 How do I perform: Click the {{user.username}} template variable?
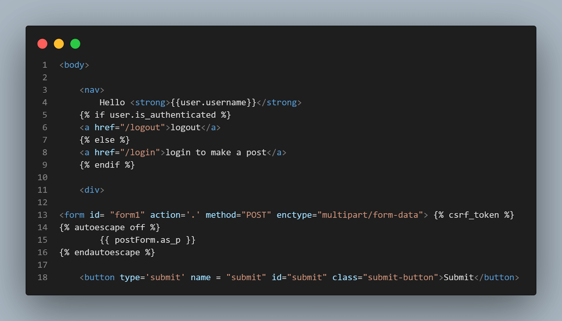coord(214,103)
